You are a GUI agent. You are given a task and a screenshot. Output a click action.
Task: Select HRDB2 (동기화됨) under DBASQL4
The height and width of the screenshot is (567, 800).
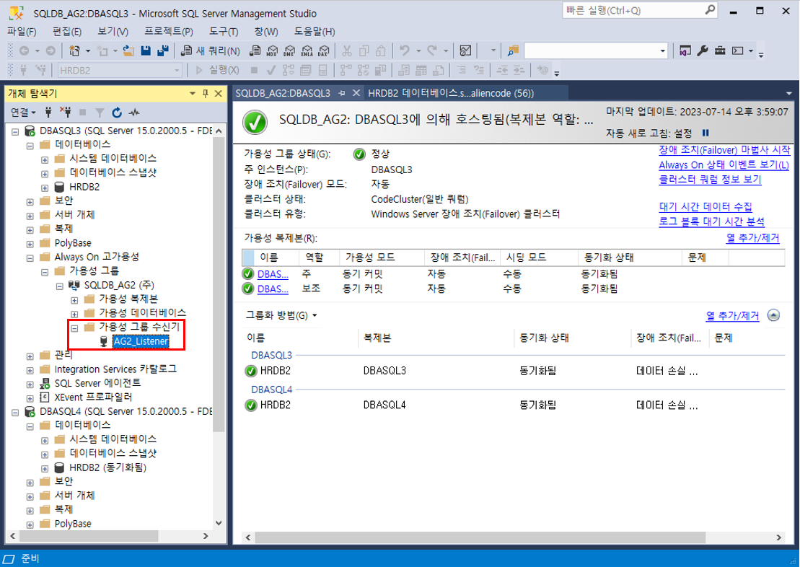tap(107, 467)
